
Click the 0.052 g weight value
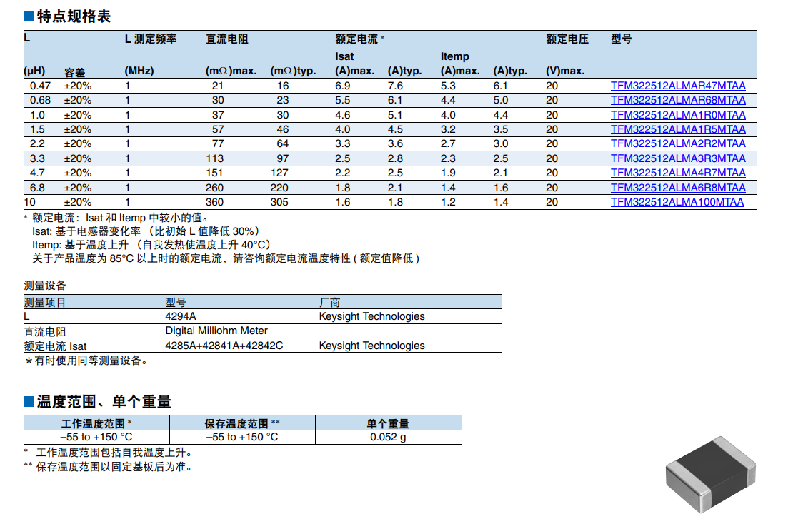coord(388,437)
